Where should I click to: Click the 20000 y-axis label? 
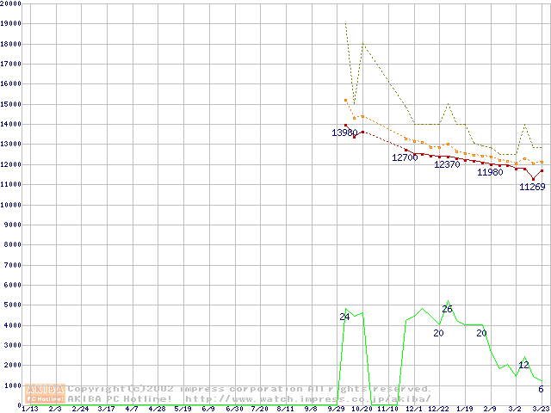click(x=11, y=3)
